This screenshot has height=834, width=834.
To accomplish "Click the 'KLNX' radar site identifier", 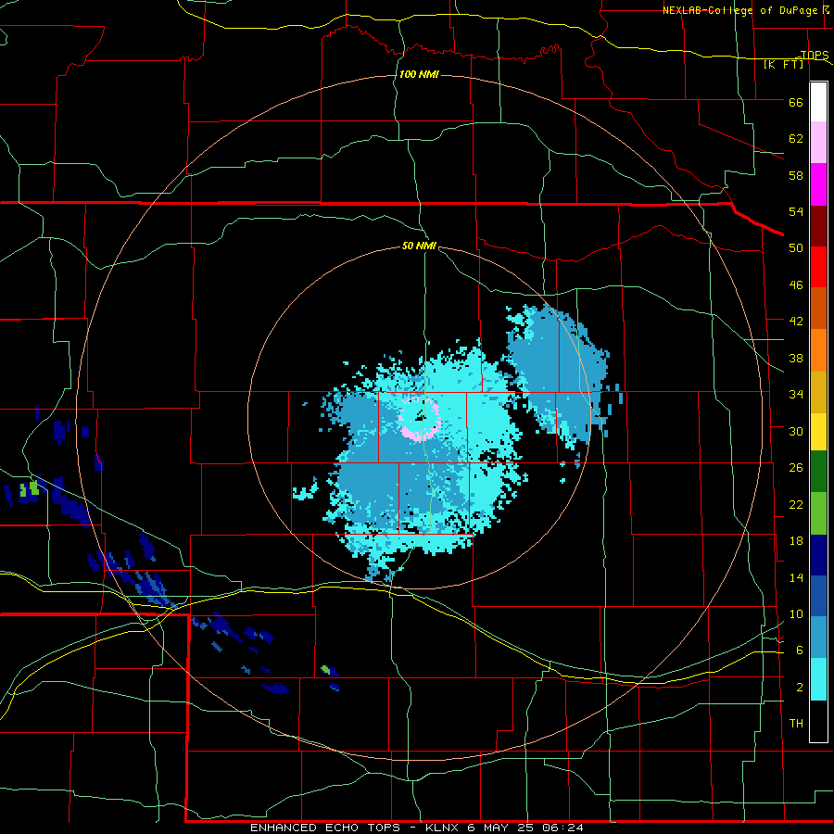I will tap(444, 828).
